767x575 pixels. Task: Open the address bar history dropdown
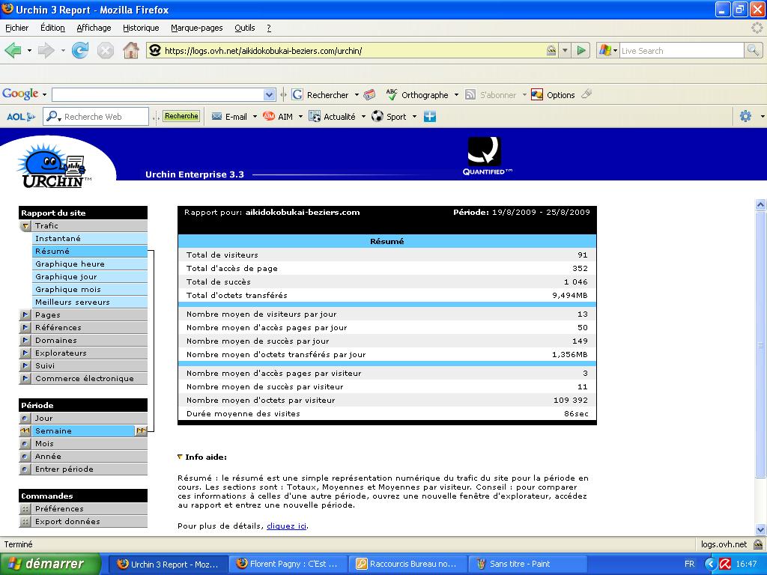point(565,50)
